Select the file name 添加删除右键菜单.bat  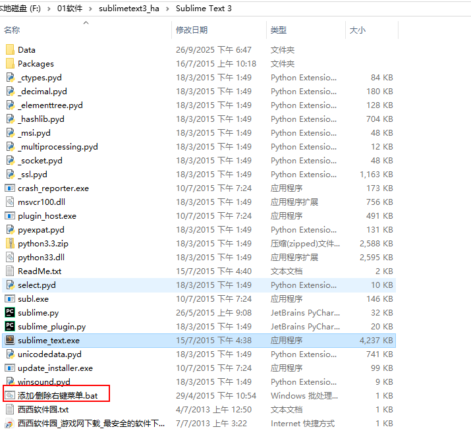point(58,396)
